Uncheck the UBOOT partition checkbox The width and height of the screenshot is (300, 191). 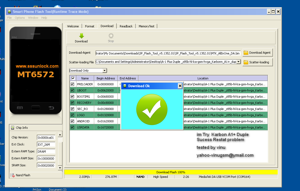coord(72,90)
